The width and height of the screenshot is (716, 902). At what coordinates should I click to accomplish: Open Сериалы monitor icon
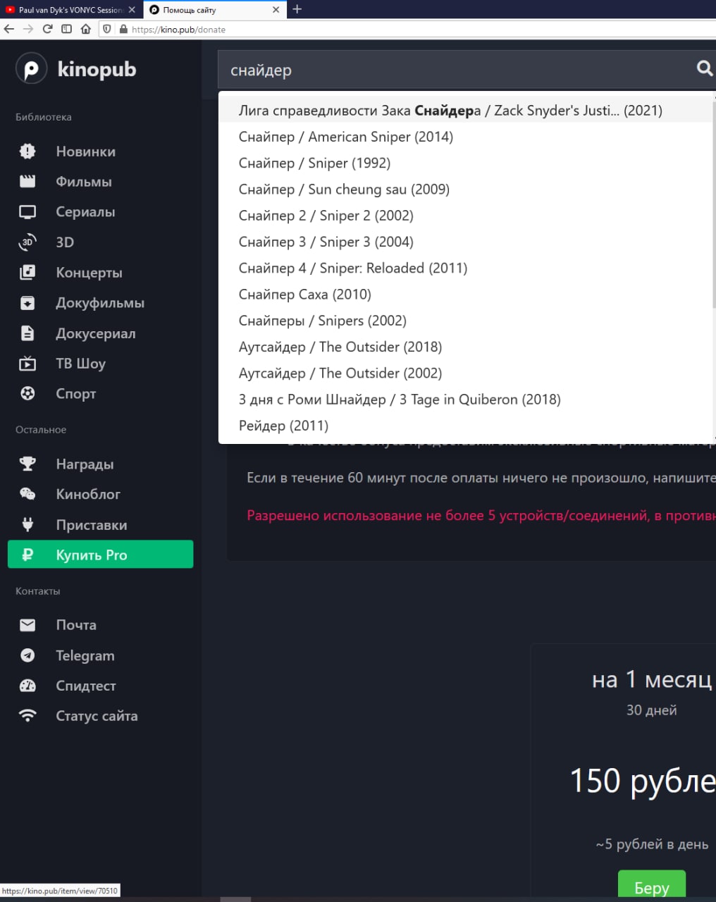point(27,211)
